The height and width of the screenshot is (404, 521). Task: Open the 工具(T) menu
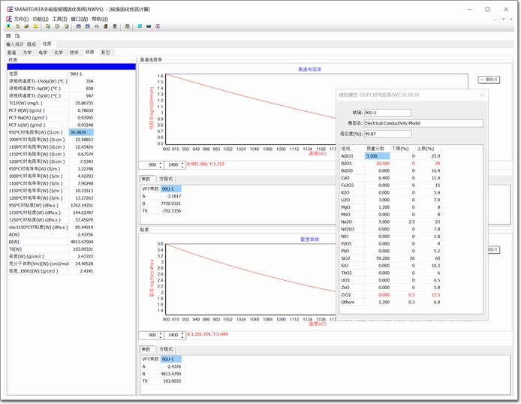60,18
